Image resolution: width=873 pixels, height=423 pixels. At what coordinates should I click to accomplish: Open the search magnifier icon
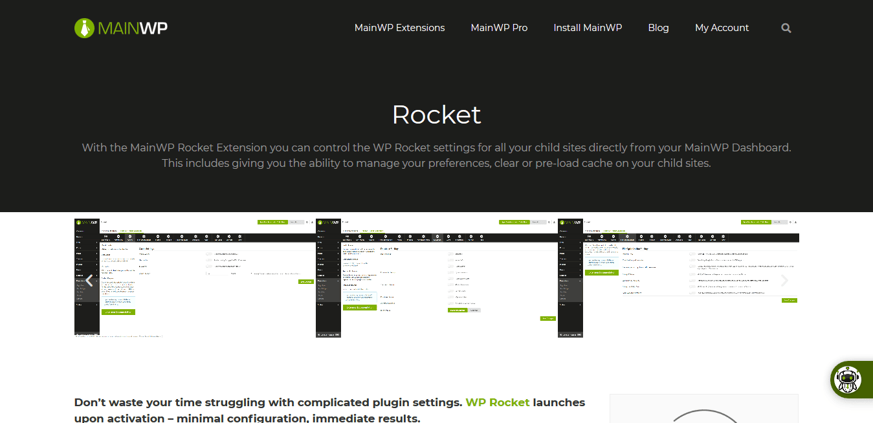(x=786, y=28)
